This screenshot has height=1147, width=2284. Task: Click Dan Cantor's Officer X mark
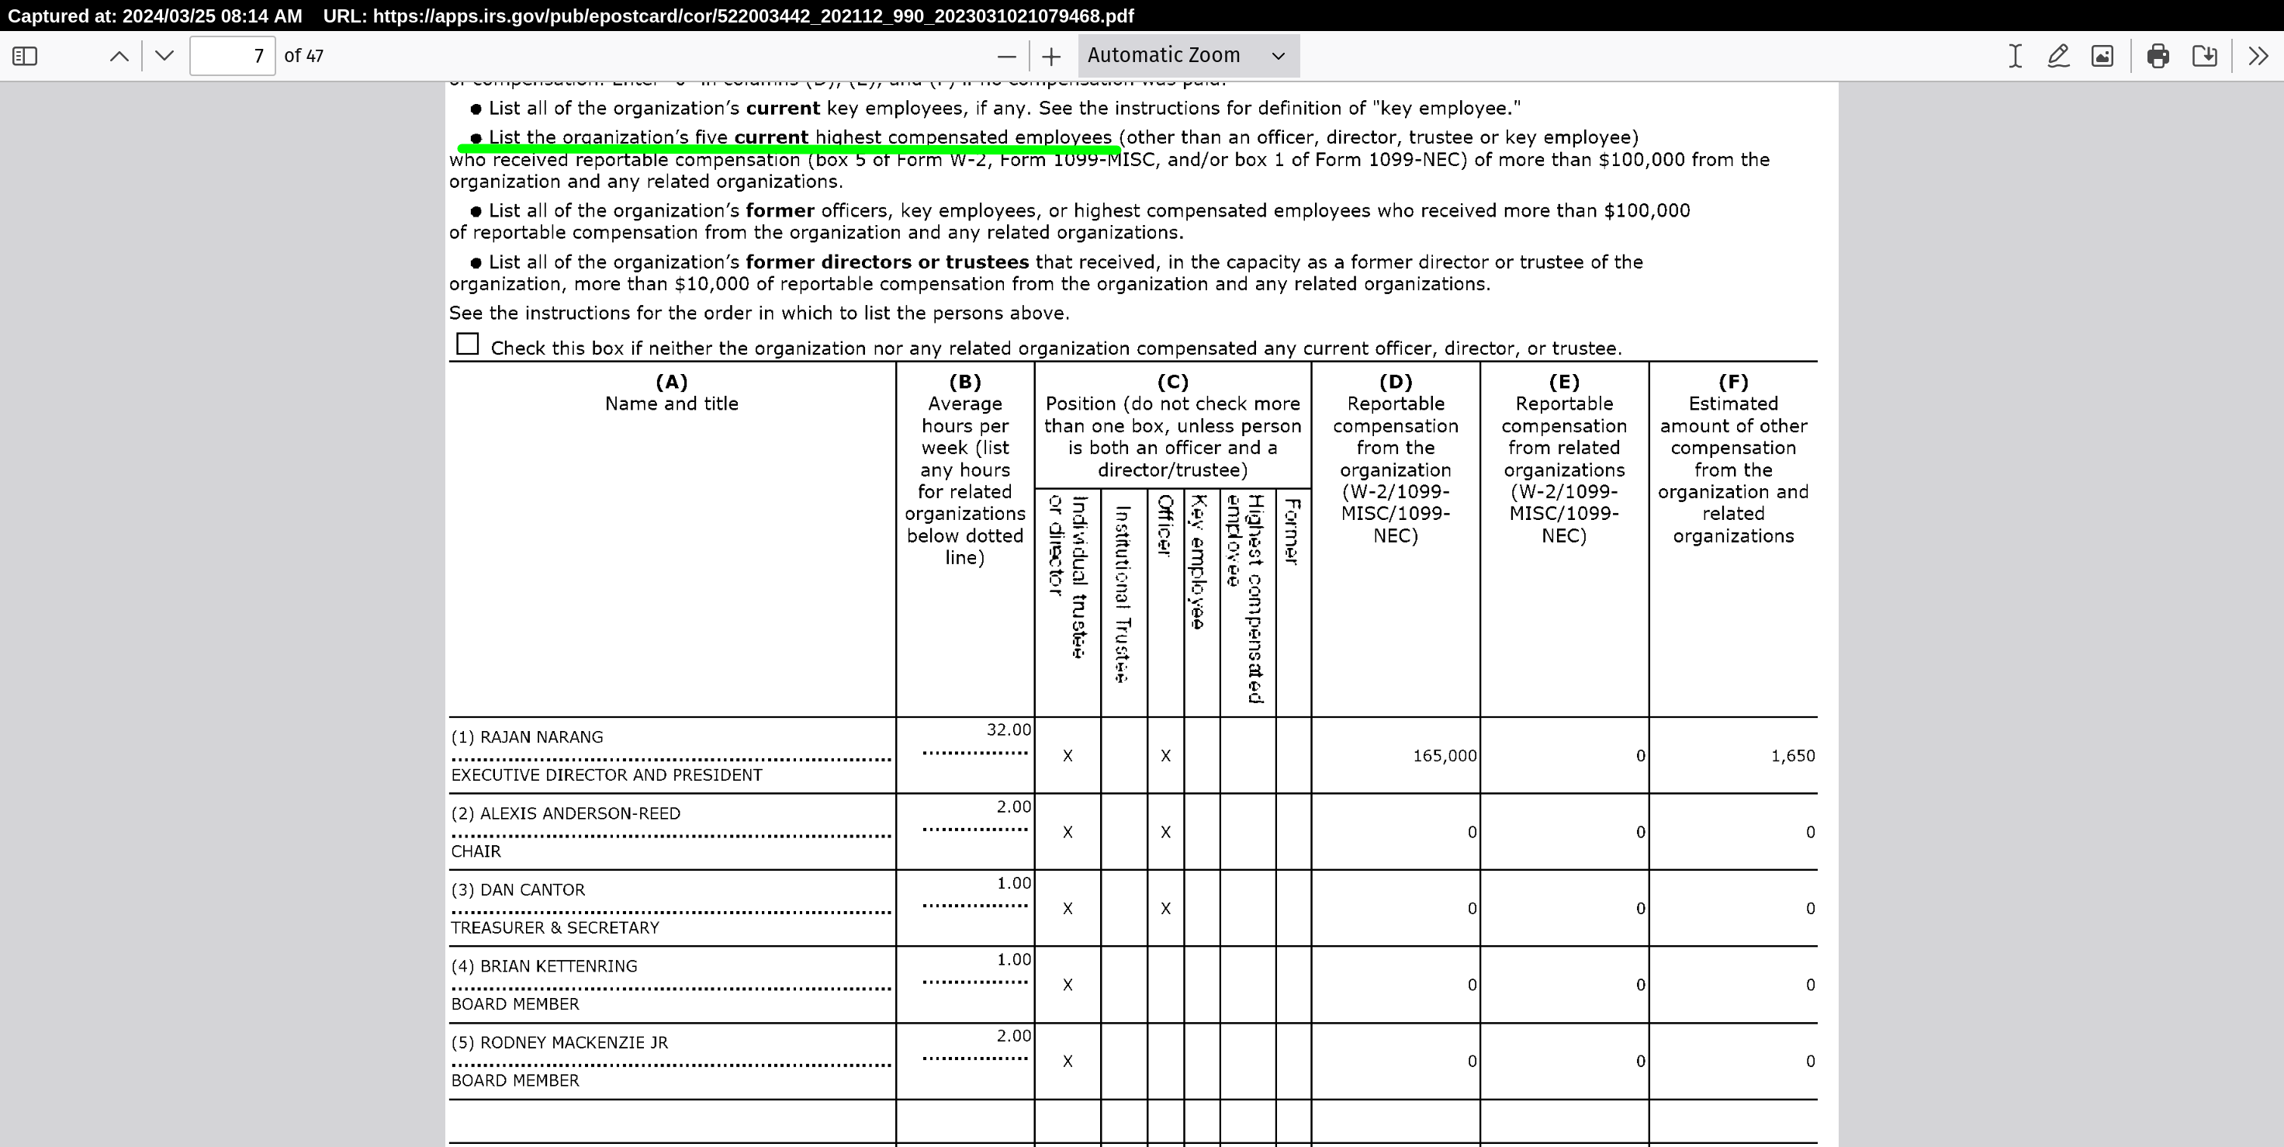[1165, 909]
